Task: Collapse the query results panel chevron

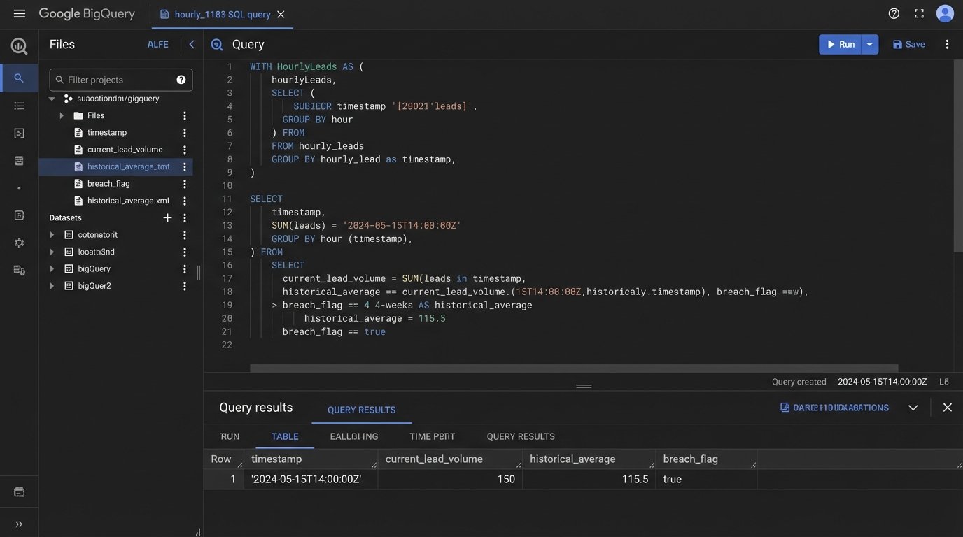Action: (x=913, y=408)
